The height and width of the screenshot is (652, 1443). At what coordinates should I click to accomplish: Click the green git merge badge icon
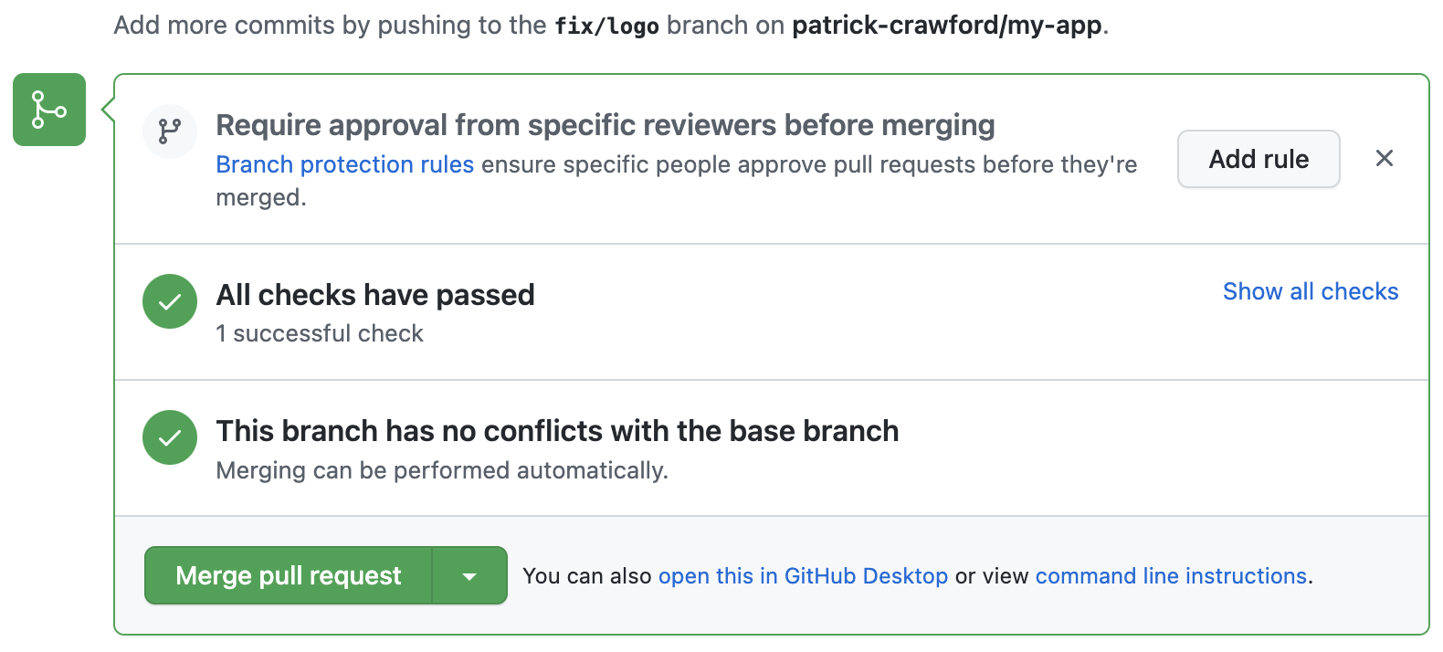pos(49,110)
